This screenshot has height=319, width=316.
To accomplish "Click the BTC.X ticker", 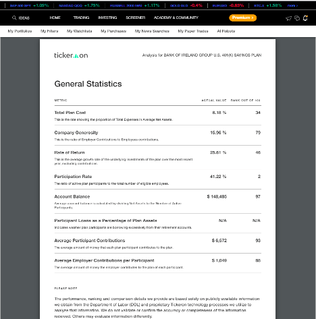I will (x=267, y=5).
